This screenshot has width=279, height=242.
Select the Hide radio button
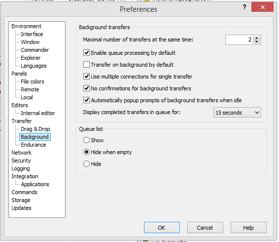tap(86, 164)
